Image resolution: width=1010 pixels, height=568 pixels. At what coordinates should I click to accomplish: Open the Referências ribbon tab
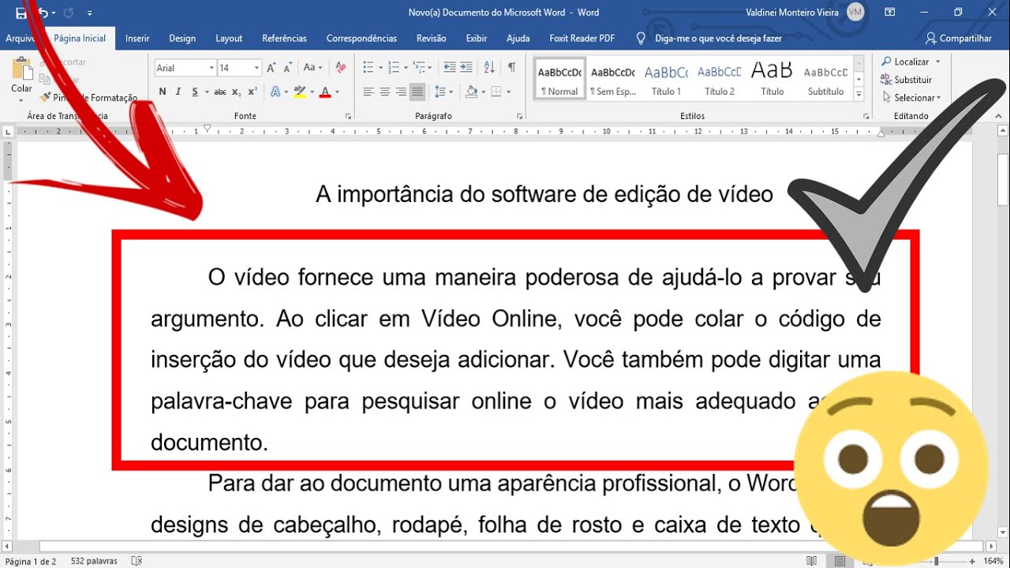[x=284, y=38]
